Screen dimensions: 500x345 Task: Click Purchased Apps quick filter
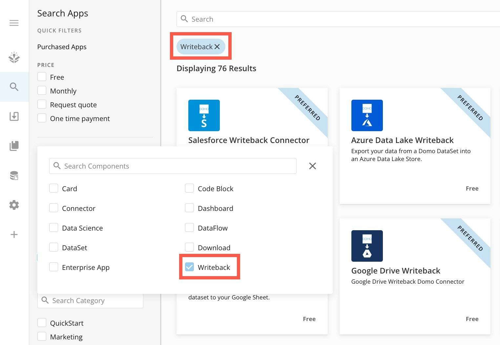click(x=62, y=47)
